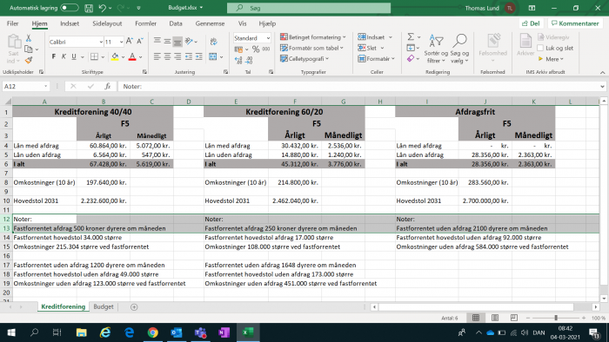
Task: Click the Save icon in title bar
Action: click(89, 8)
